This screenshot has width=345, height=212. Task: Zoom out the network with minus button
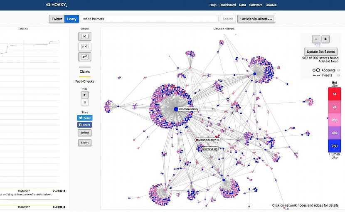click(316, 39)
